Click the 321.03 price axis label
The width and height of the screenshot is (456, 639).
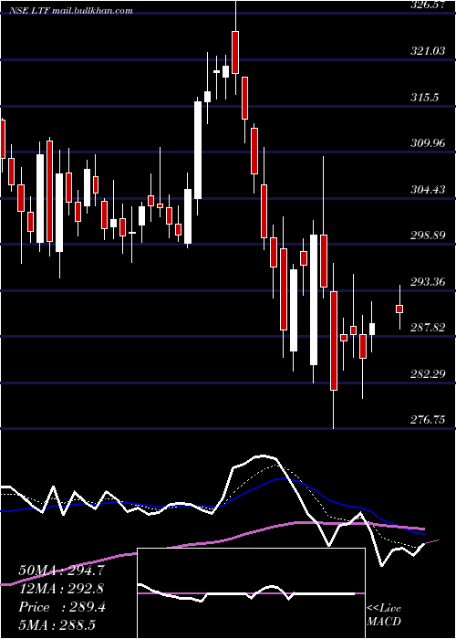(427, 51)
